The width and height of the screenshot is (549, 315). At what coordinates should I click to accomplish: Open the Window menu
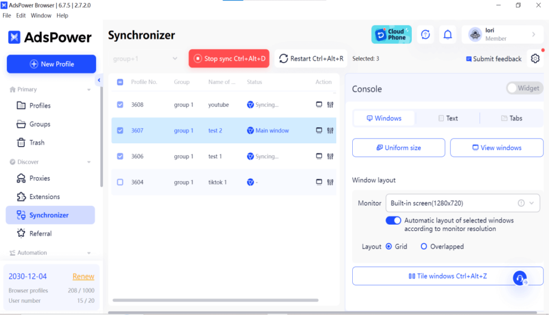(x=41, y=16)
